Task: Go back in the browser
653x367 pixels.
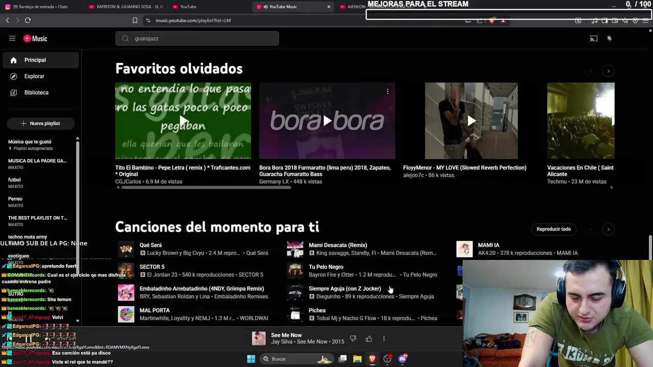Action: click(x=7, y=20)
